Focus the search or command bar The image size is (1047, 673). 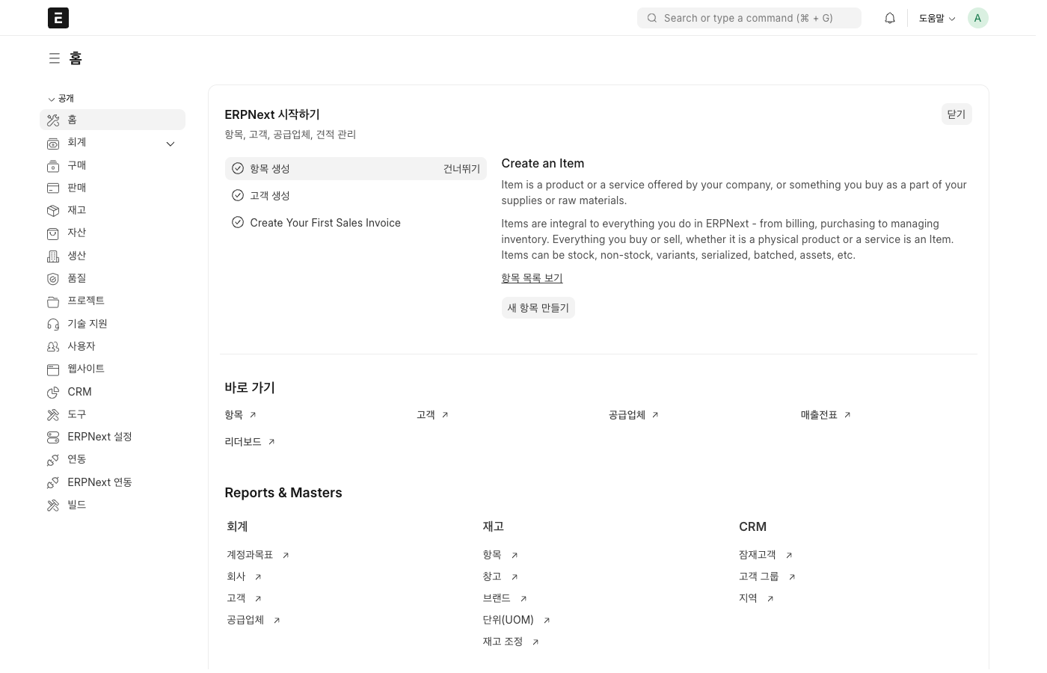(x=749, y=18)
